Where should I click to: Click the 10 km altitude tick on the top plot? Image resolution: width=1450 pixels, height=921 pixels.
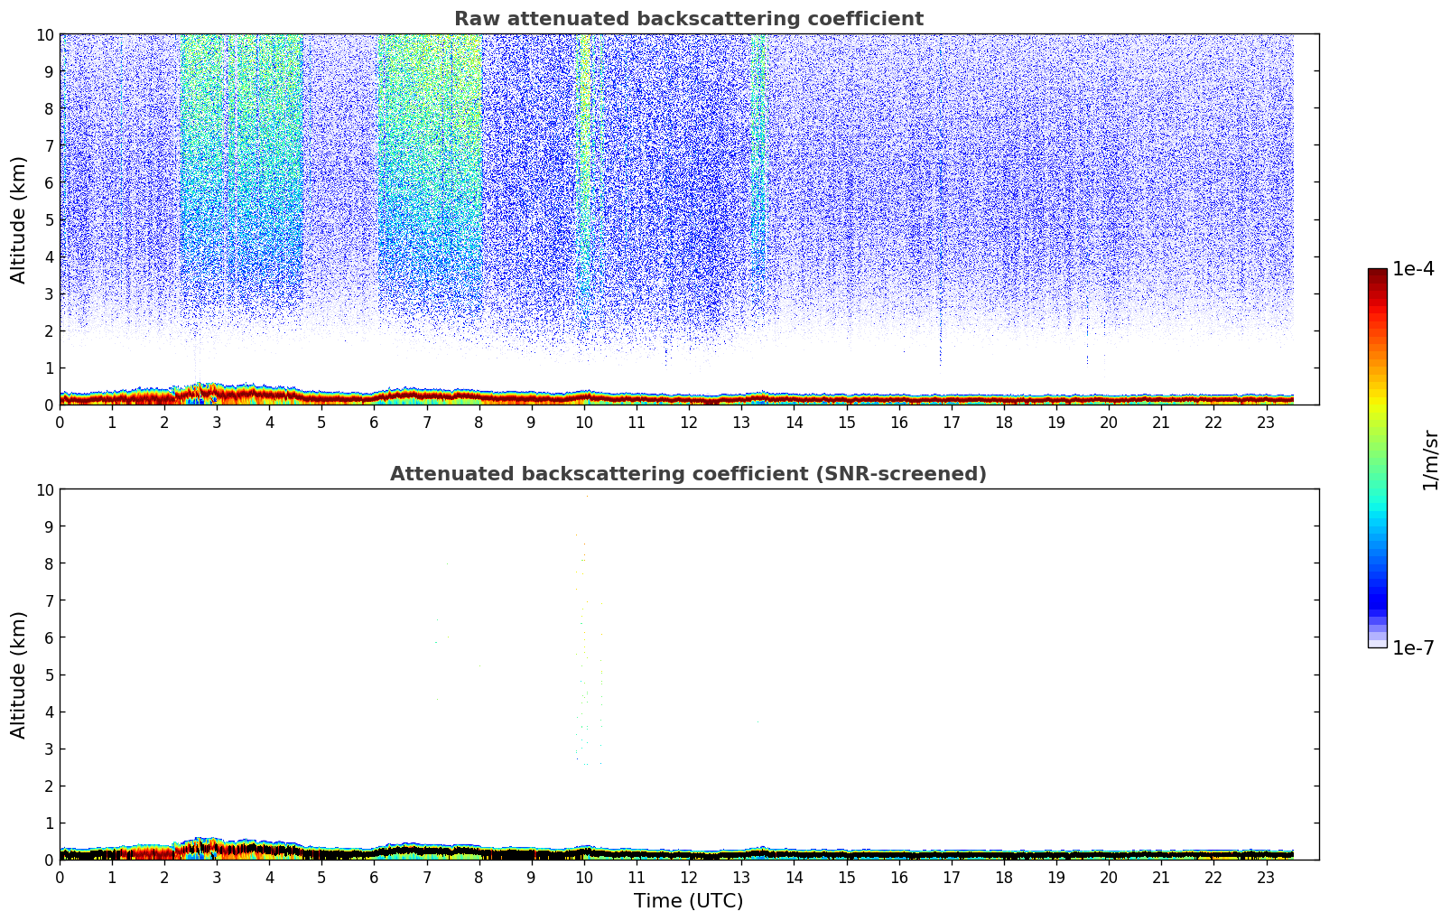[x=43, y=34]
